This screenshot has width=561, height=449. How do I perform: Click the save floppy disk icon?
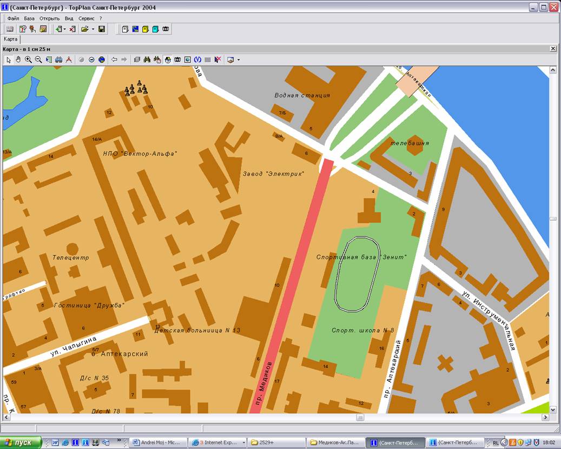click(102, 29)
